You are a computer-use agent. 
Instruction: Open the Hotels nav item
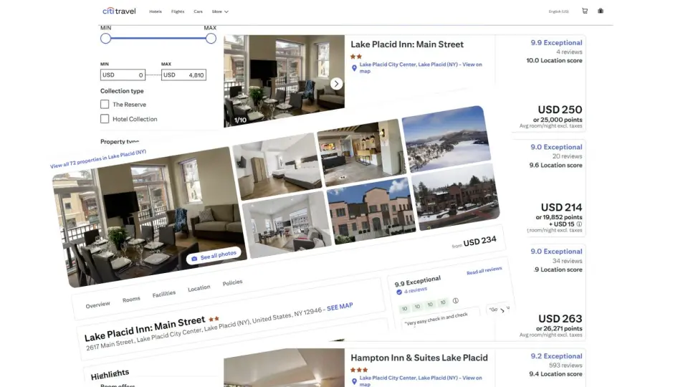pos(156,11)
